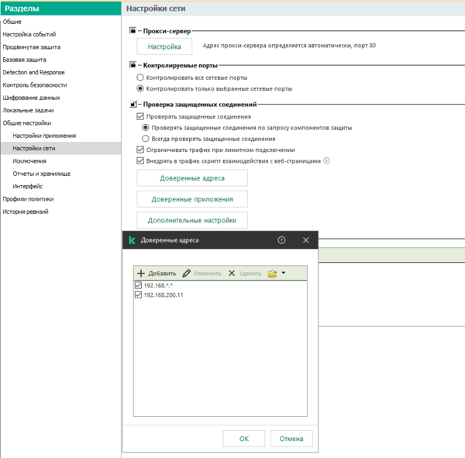The width and height of the screenshot is (465, 458).
Task: Toggle lock for Проверка защищенных соединений
Action: (132, 104)
